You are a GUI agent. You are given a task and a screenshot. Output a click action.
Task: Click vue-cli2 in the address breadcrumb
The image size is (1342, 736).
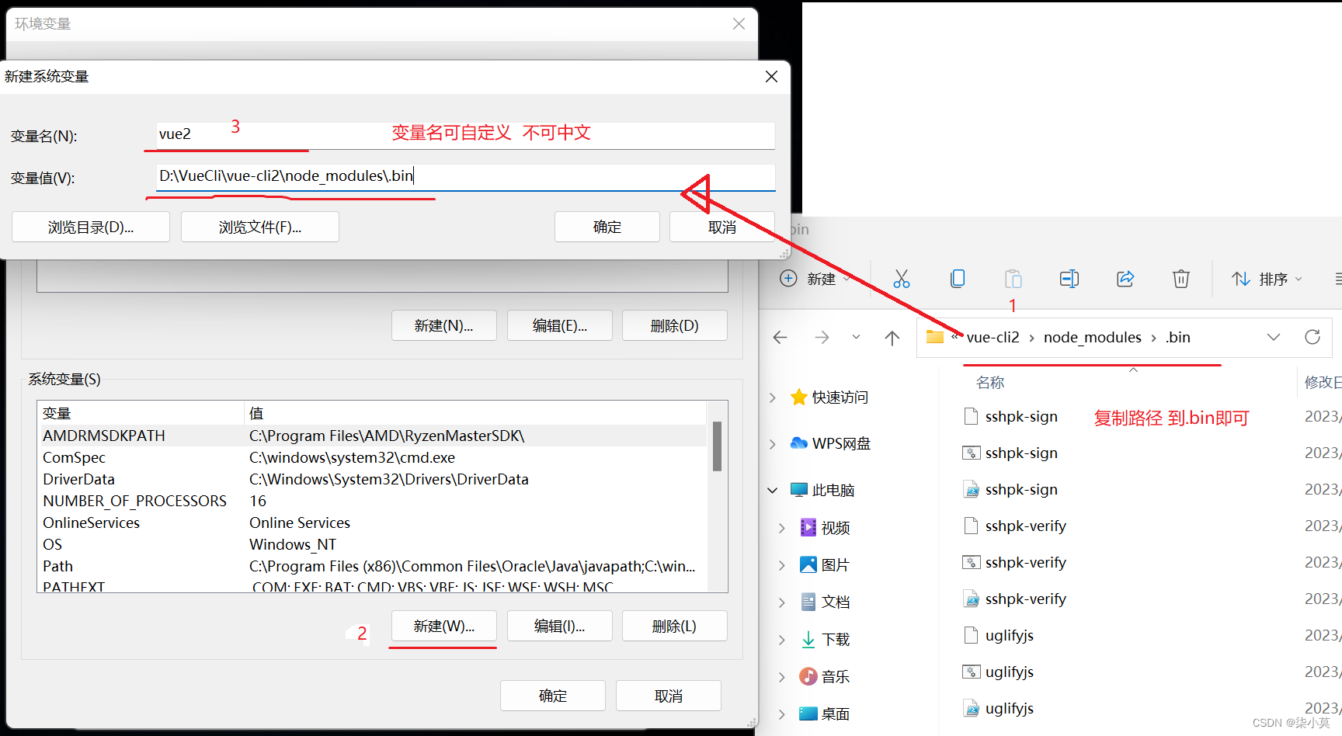(993, 337)
